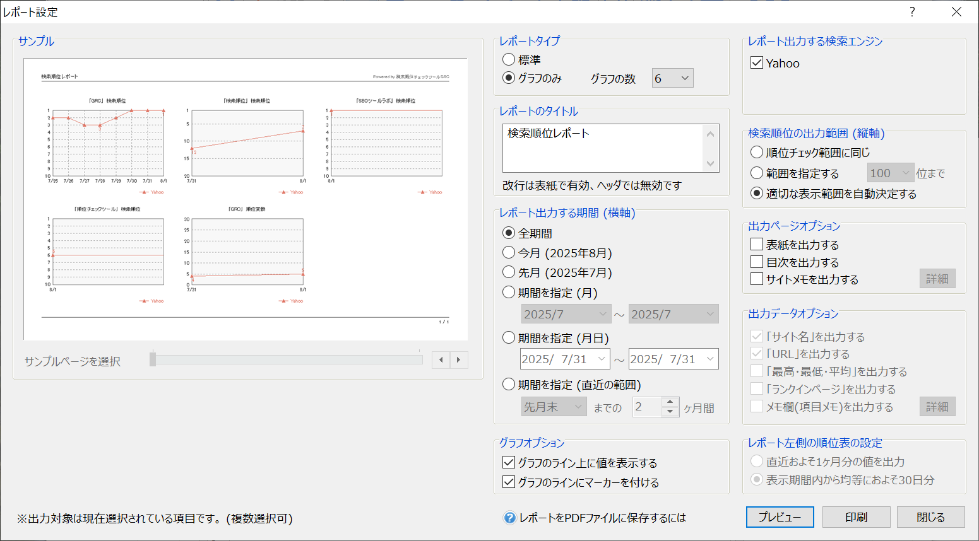Expand the start date 2025/7/31 dropdown
The width and height of the screenshot is (979, 541).
tap(602, 359)
